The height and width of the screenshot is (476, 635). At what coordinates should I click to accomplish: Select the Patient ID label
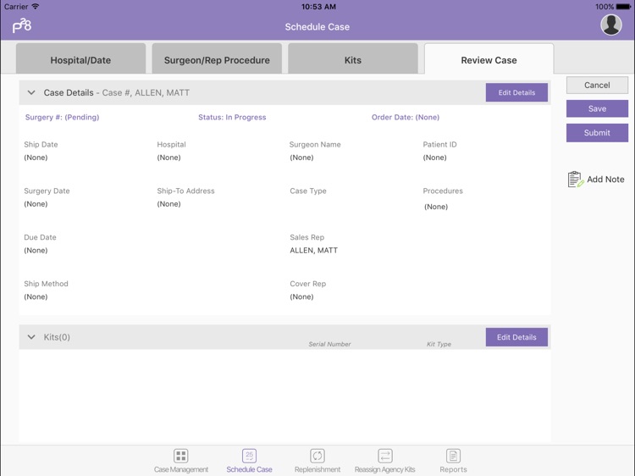tap(439, 144)
